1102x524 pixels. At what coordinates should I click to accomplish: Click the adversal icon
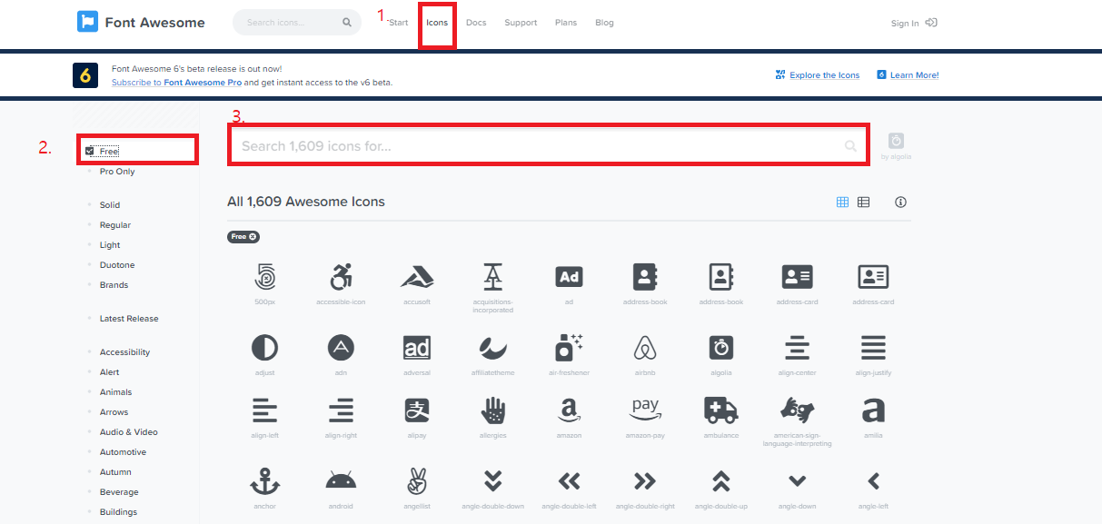click(417, 347)
